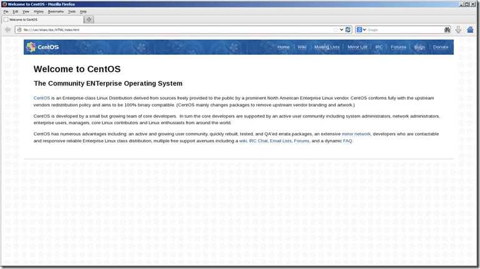The width and height of the screenshot is (480, 269).
Task: Follow the FAQ link
Action: (x=348, y=141)
